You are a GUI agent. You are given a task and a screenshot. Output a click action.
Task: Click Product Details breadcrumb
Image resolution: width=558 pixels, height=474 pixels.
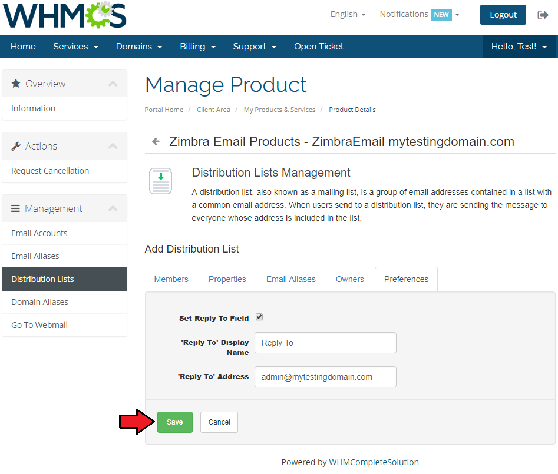(x=352, y=110)
